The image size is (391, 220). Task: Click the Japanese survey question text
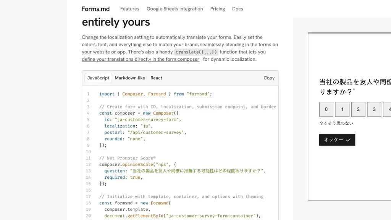(355, 87)
